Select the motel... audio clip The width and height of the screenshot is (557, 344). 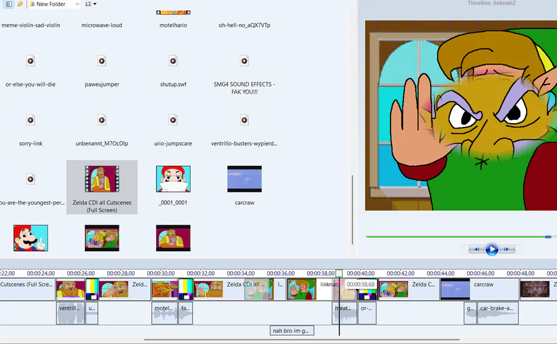point(165,313)
